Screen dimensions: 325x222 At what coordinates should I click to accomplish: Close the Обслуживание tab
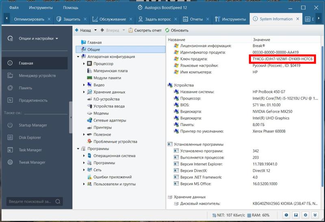pos(131,19)
